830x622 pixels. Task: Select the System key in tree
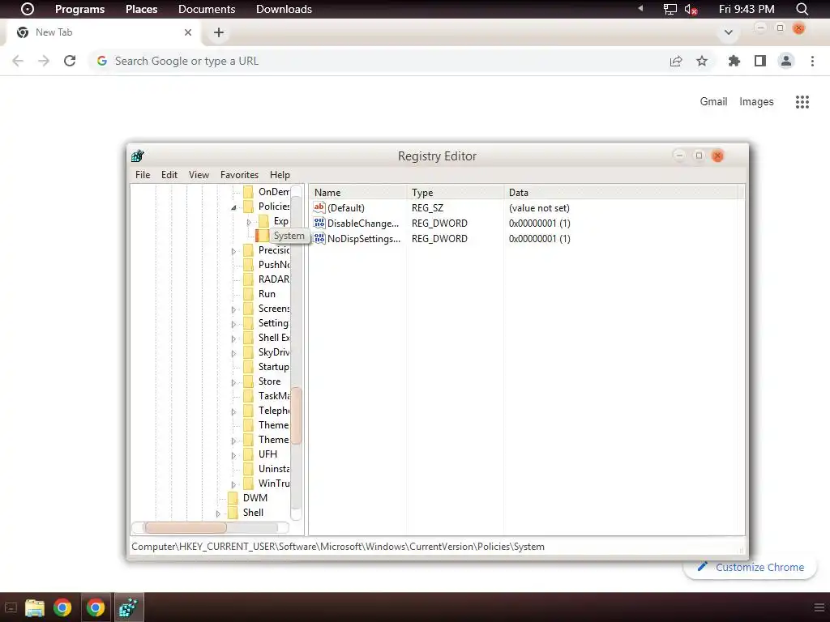289,236
